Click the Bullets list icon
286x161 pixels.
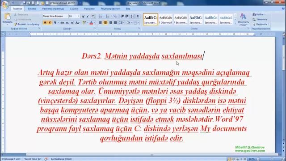[101, 16]
